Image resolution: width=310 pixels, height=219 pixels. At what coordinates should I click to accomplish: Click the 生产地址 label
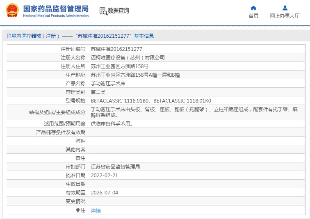75,75
